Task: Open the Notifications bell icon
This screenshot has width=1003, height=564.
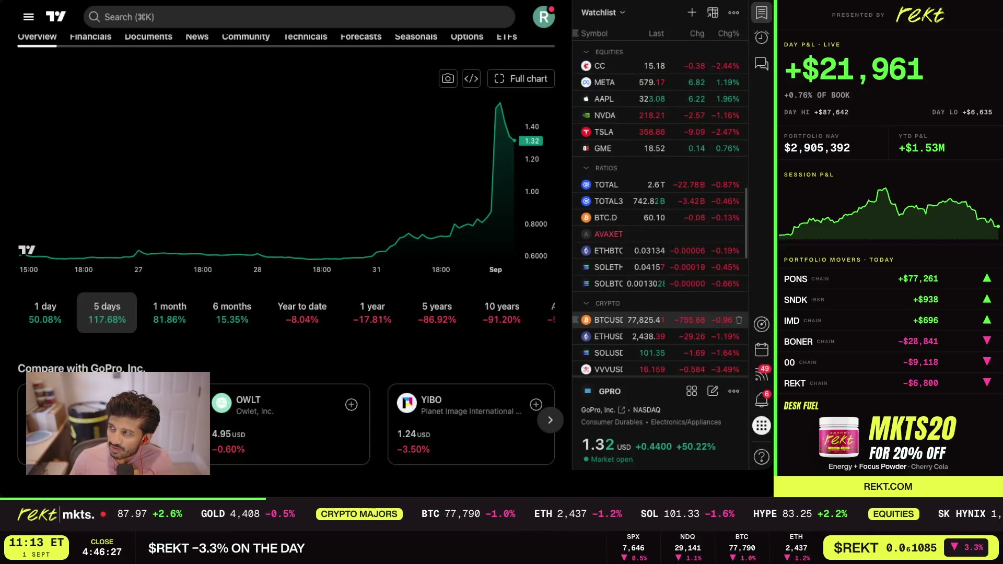Action: 761,399
